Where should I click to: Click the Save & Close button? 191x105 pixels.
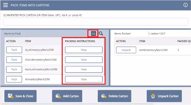coord(20,96)
